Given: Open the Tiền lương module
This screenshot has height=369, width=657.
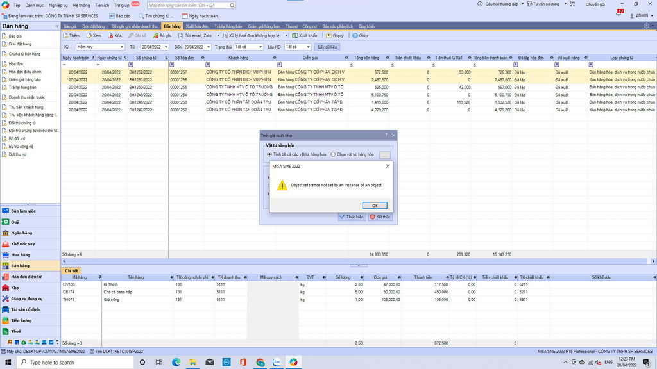Looking at the screenshot, I should point(30,320).
